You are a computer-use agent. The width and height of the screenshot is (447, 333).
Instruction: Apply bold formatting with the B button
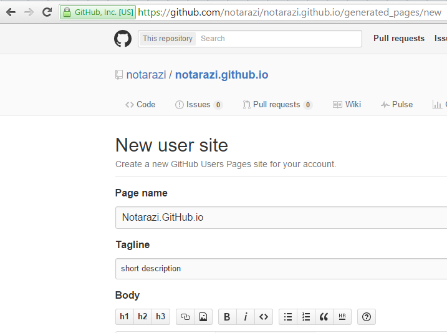[227, 317]
